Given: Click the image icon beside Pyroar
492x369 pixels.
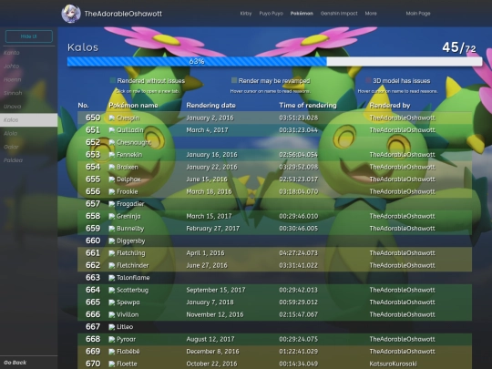Looking at the screenshot, I should pos(112,339).
